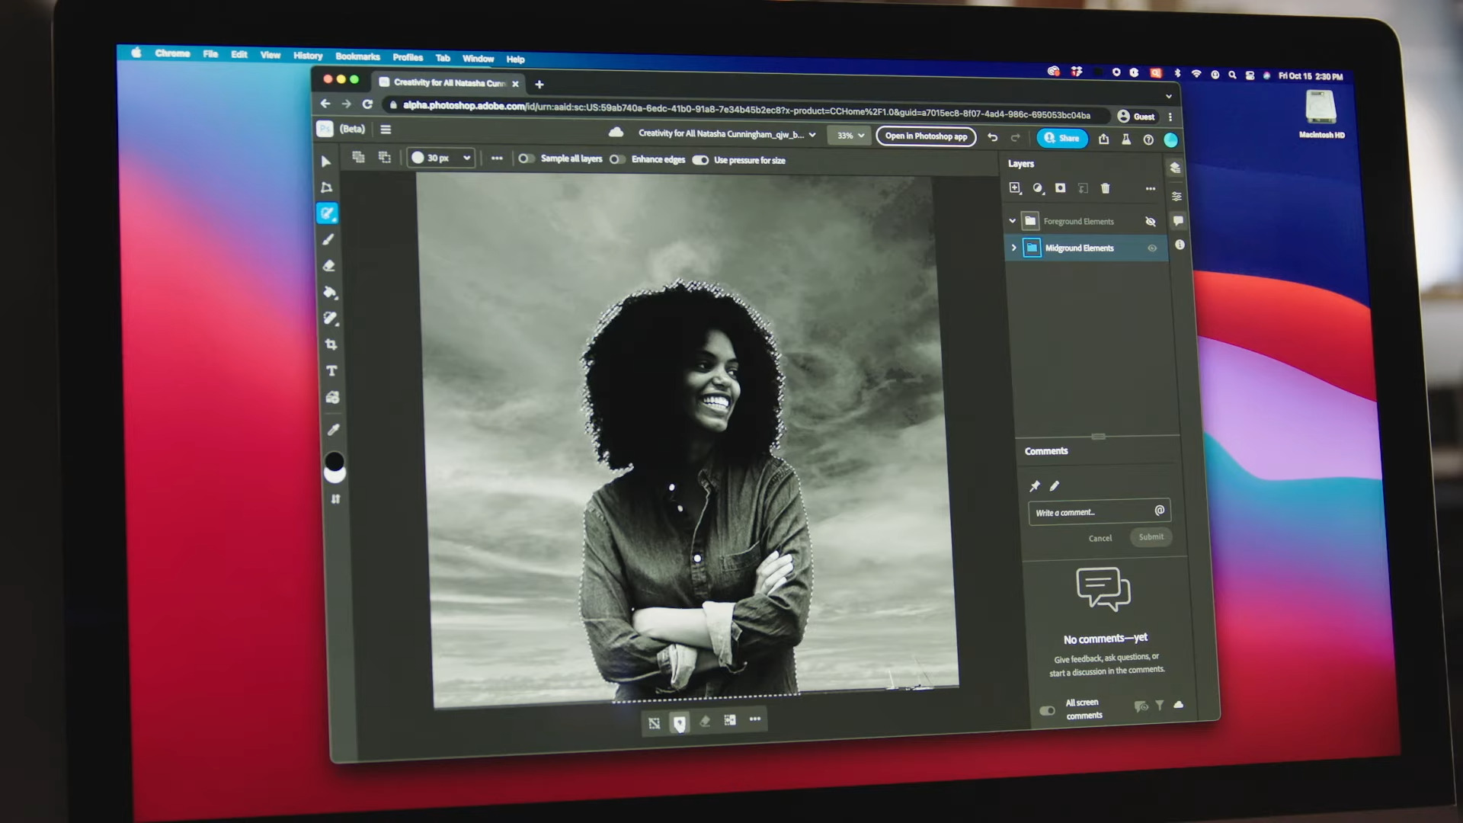This screenshot has width=1463, height=823.
Task: Open the Info sidebar icon
Action: tap(1180, 245)
